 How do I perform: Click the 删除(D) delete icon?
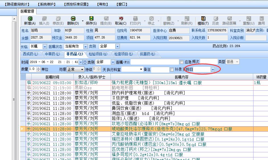tap(73, 19)
